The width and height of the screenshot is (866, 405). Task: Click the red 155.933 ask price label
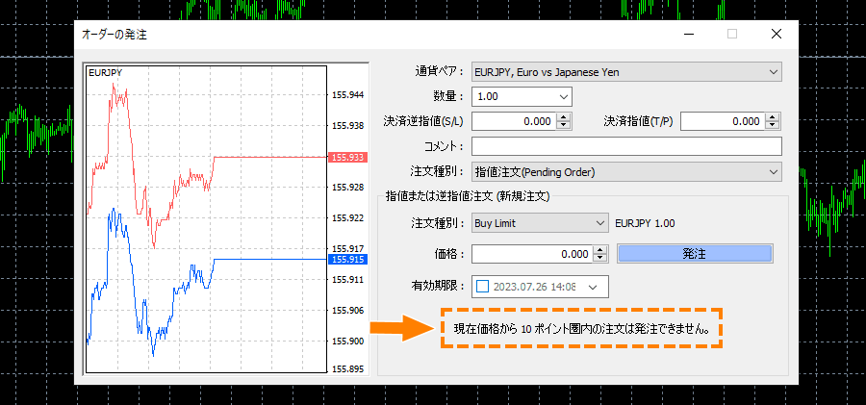click(x=345, y=157)
